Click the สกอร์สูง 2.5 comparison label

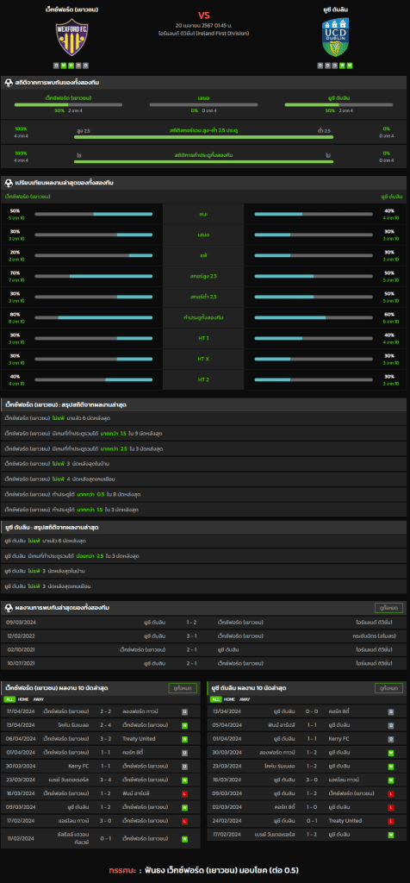coord(203,276)
